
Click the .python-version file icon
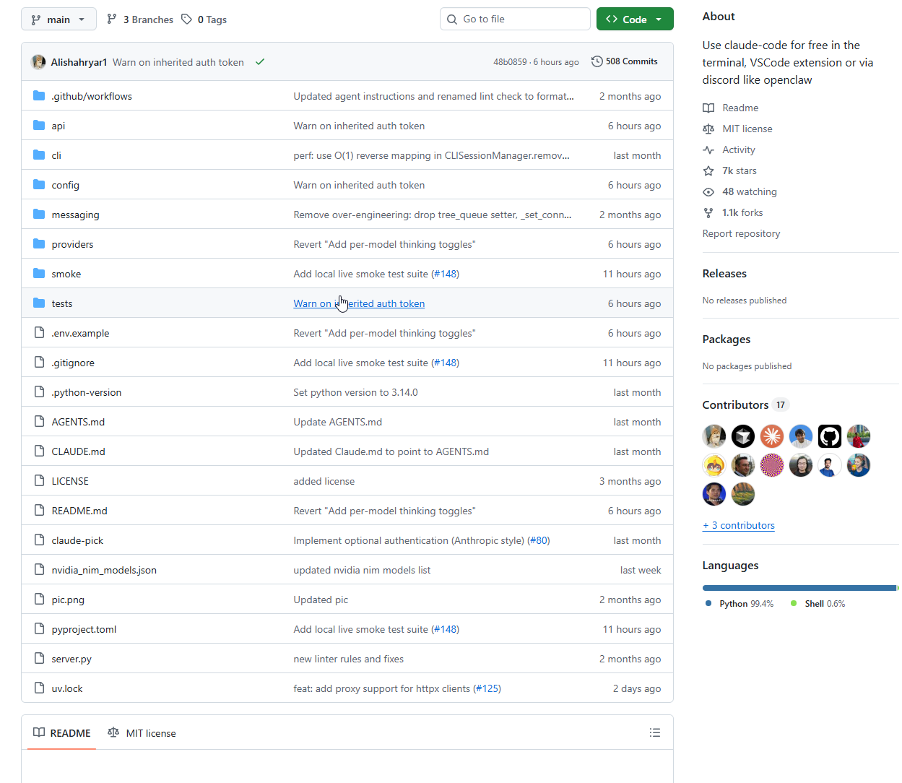(39, 392)
